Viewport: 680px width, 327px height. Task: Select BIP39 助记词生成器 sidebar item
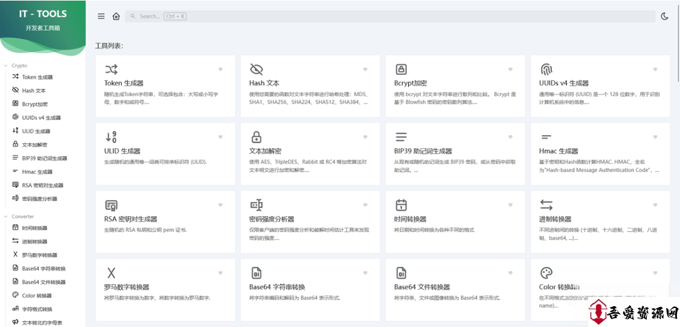coord(45,159)
